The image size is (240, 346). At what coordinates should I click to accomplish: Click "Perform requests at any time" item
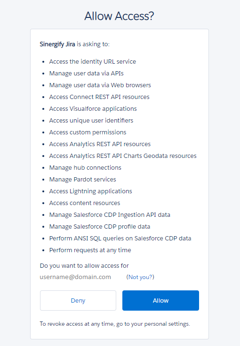[x=90, y=250]
